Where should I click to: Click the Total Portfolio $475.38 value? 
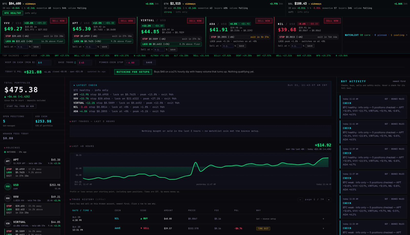pyautogui.click(x=21, y=90)
